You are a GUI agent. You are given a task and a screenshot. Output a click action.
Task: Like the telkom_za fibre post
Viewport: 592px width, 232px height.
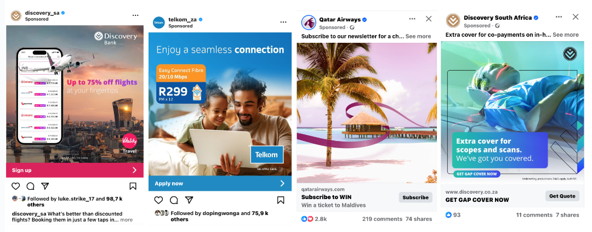click(158, 200)
